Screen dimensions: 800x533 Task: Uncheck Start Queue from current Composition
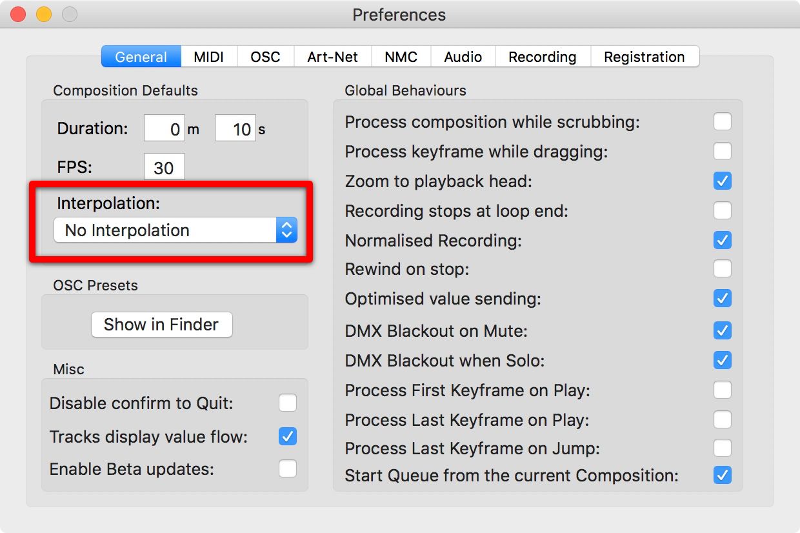pyautogui.click(x=723, y=476)
